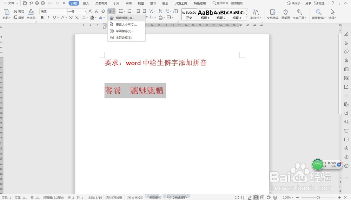Viewport: 351px width, 200px height.
Task: Decrease font size with A- icon
Action: point(97,11)
